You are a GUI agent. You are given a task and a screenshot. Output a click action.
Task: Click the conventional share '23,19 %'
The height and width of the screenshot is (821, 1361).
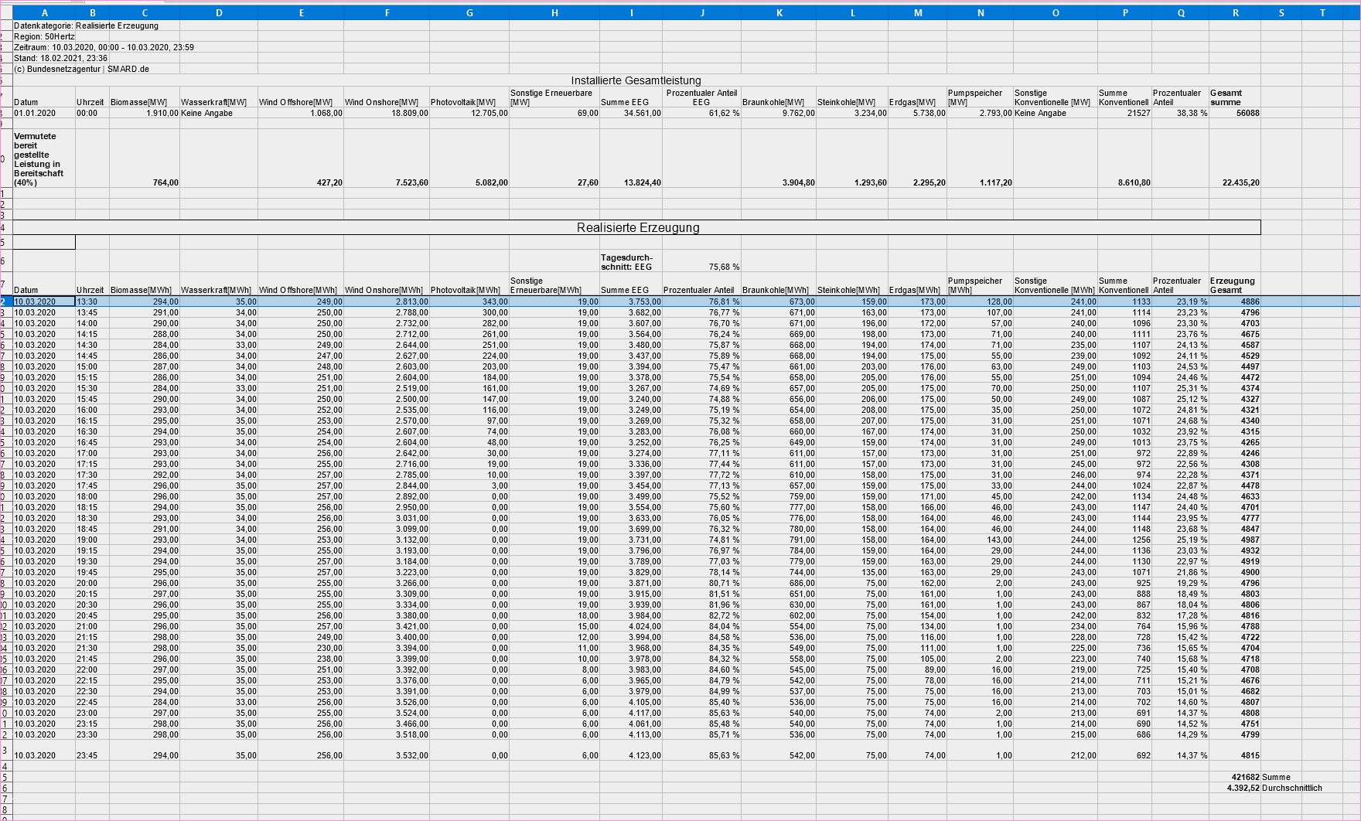1180,301
